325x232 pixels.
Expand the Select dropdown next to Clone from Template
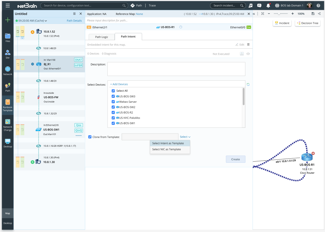185,137
